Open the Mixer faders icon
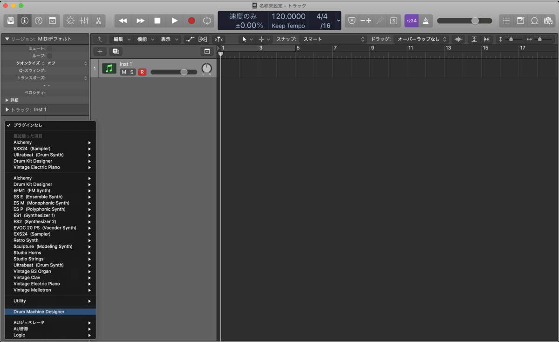This screenshot has width=559, height=342. [x=84, y=21]
